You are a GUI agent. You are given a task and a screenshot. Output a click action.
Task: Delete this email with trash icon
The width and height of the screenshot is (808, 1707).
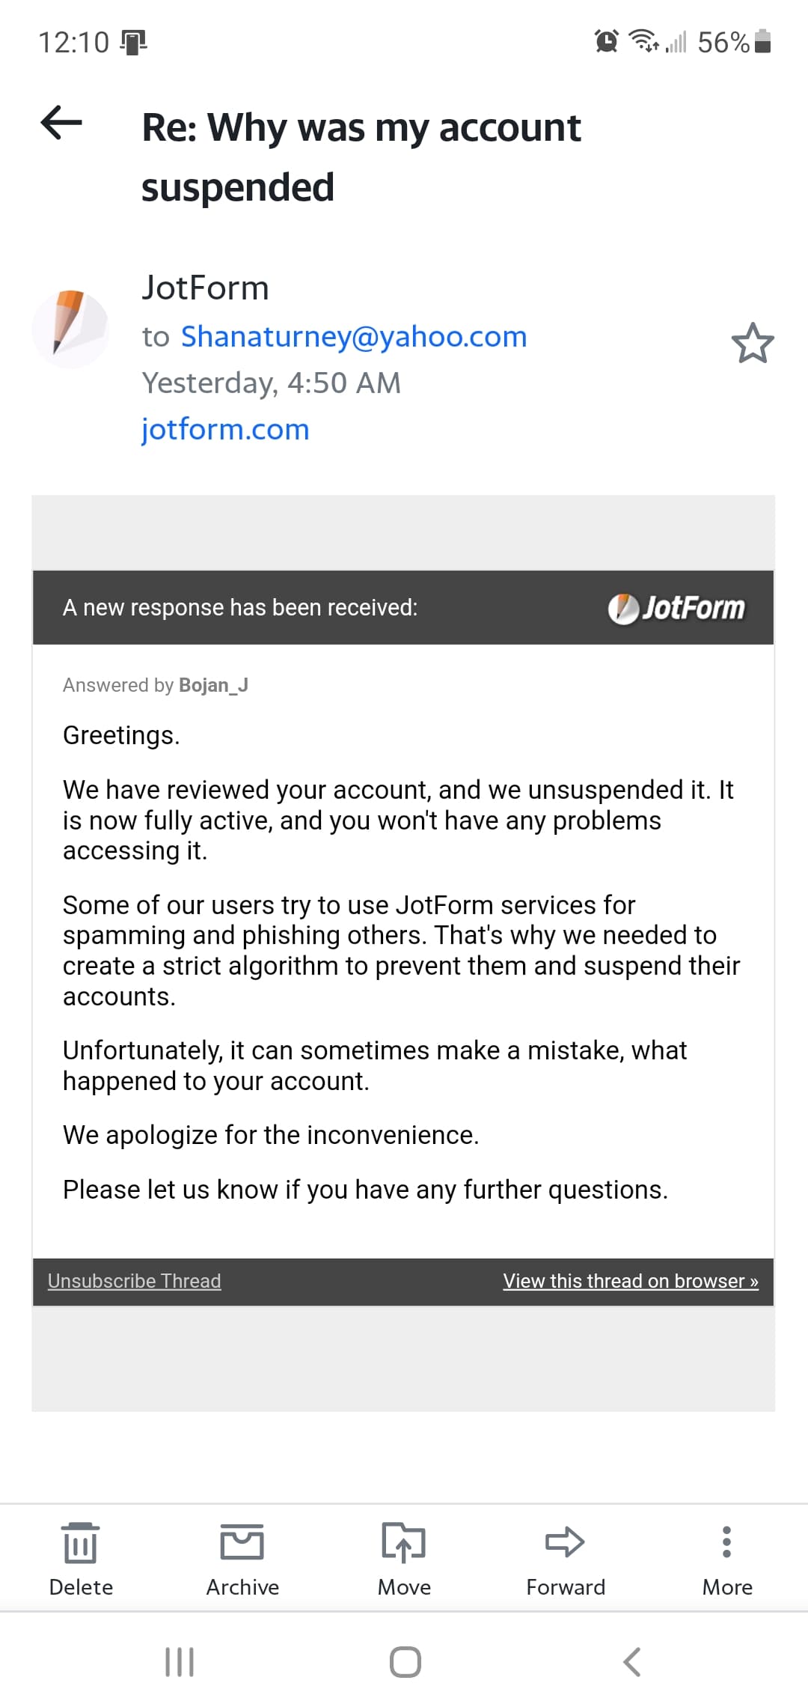point(81,1556)
